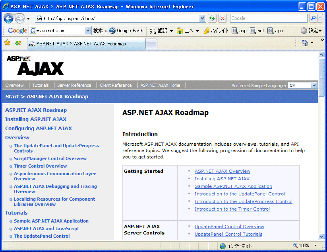327x252 pixels.
Task: Click the page scrollbar down arrow
Action: 321,236
